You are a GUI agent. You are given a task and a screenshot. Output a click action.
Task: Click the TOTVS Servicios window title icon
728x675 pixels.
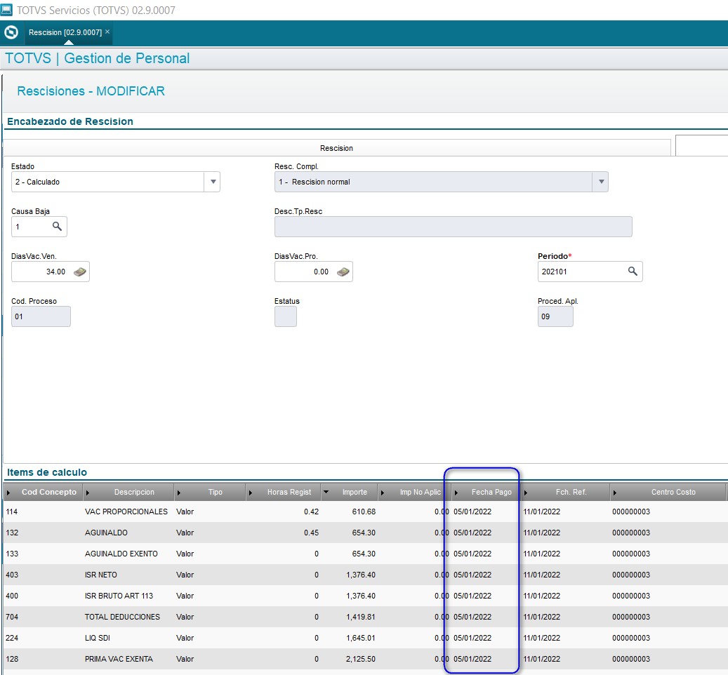point(6,9)
